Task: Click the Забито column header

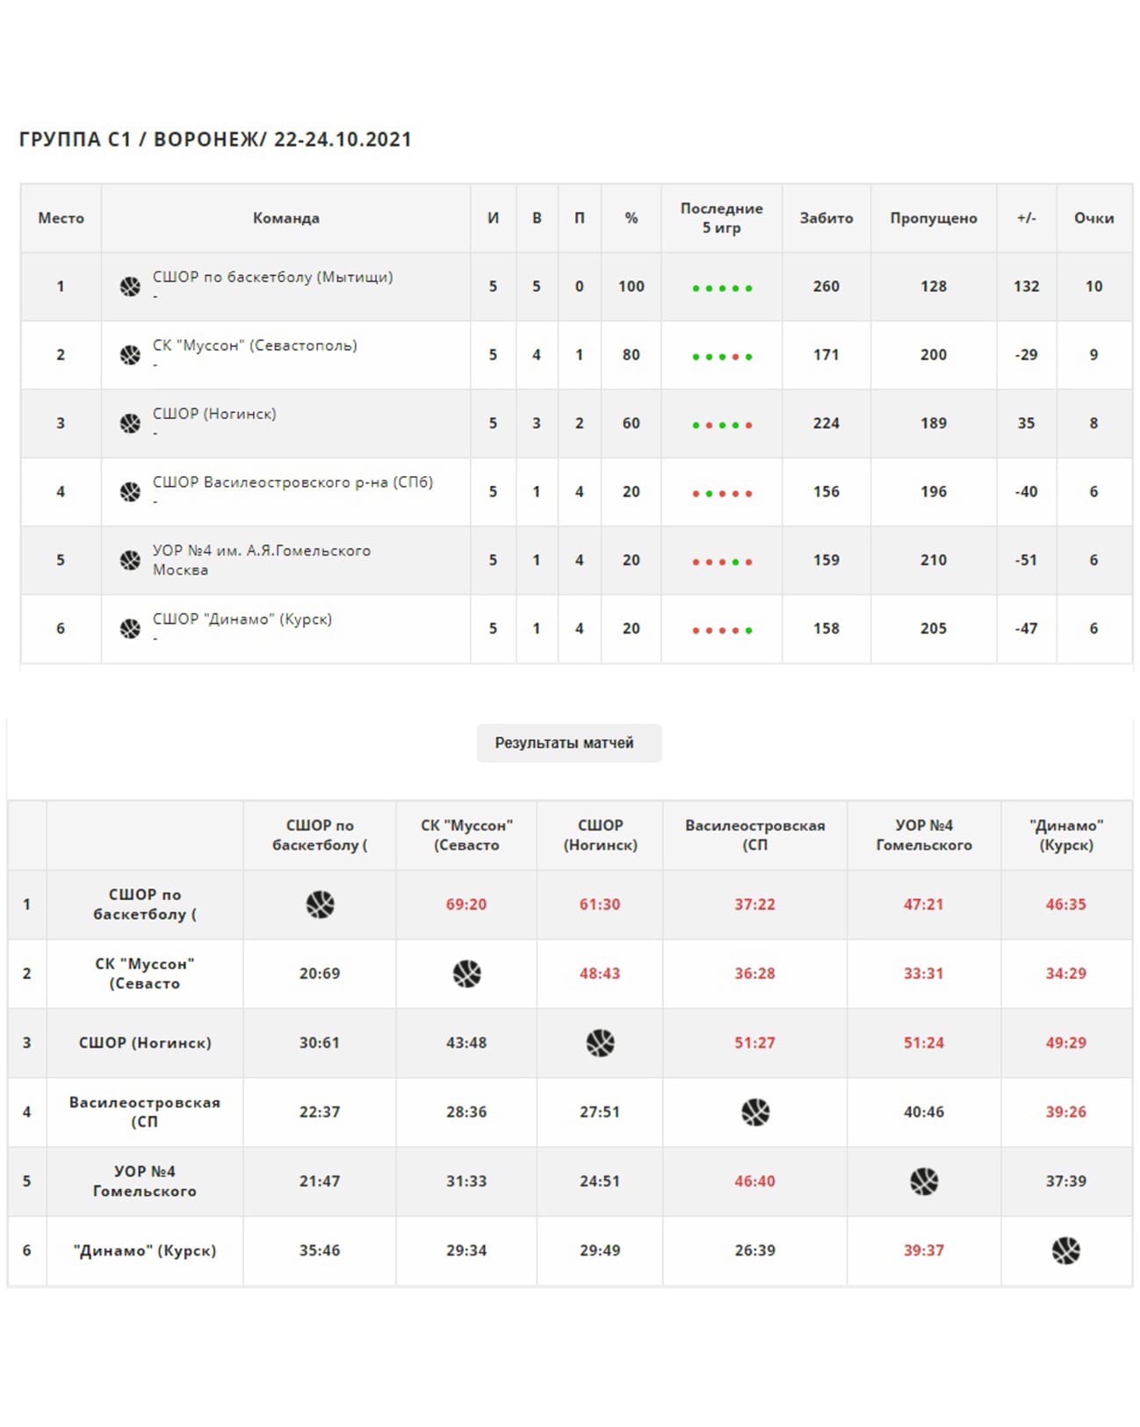Action: coord(826,218)
